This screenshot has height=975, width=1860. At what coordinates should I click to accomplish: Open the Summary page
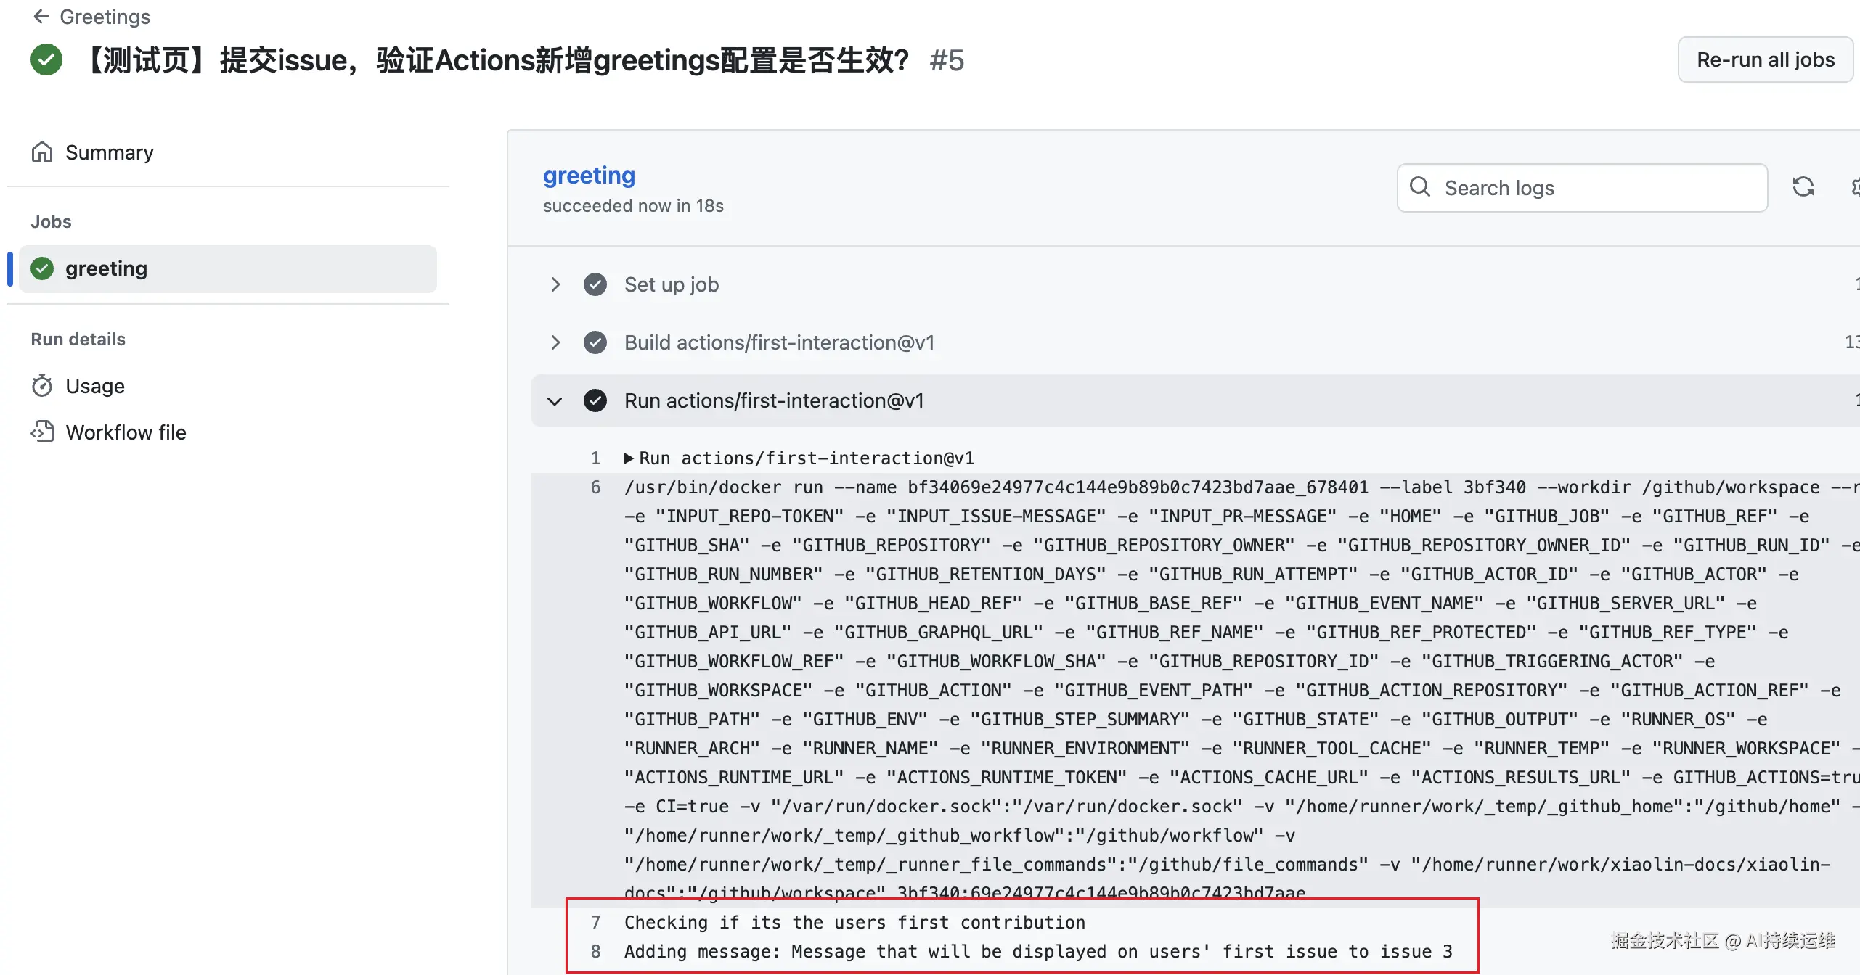pos(109,152)
